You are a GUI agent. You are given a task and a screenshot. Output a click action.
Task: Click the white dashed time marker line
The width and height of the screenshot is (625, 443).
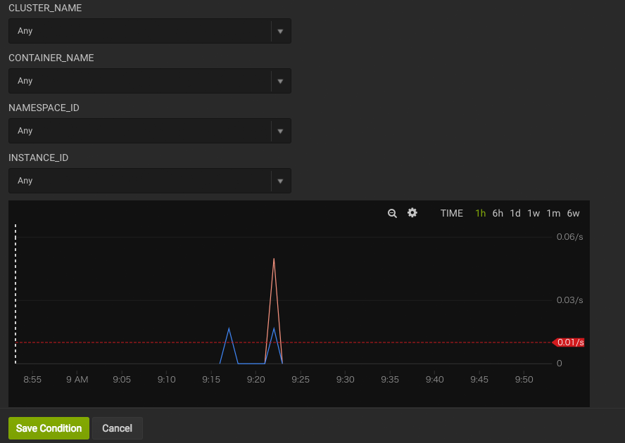coord(15,294)
